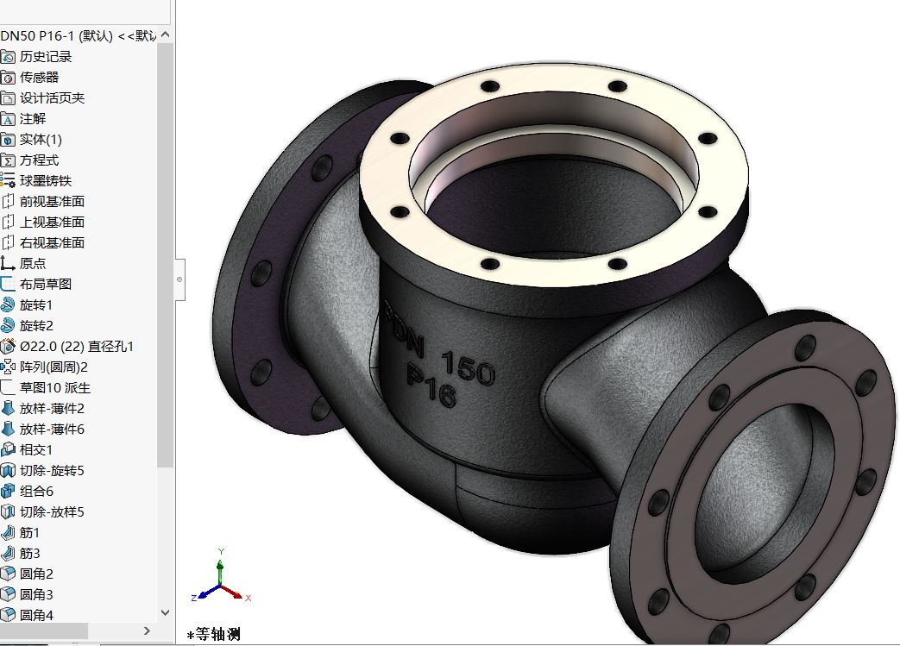Click the 组合6 combine feature icon
This screenshot has height=646, width=900.
tap(8, 491)
